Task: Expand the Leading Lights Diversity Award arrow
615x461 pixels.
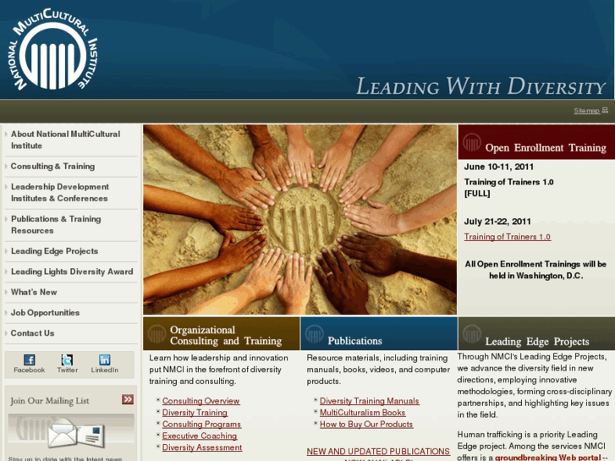Action: 6,272
